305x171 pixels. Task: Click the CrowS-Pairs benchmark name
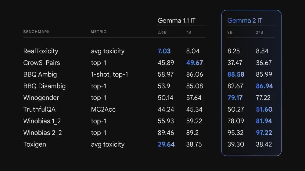pos(41,63)
